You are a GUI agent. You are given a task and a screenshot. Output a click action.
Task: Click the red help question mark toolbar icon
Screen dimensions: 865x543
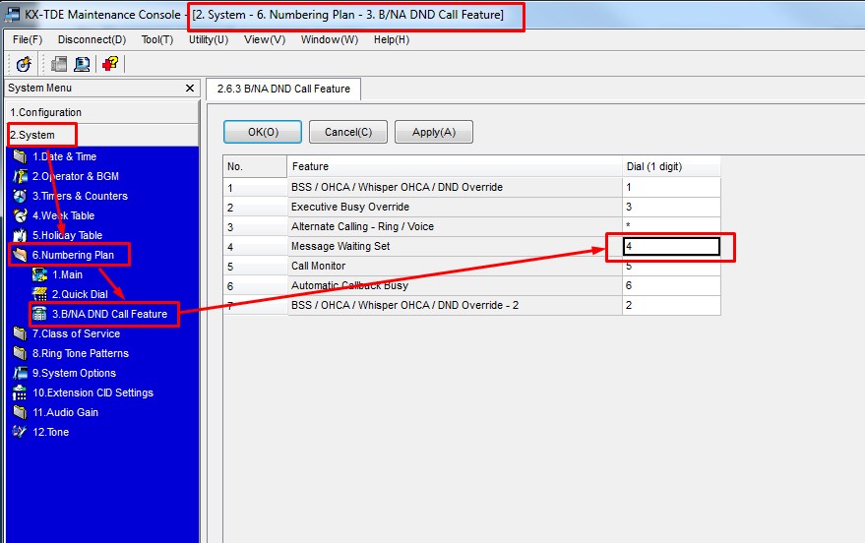click(x=110, y=64)
